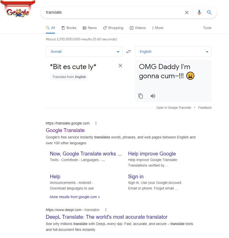The height and width of the screenshot is (238, 229).
Task: Swap translation languages with the arrows icon
Action: coord(128,51)
